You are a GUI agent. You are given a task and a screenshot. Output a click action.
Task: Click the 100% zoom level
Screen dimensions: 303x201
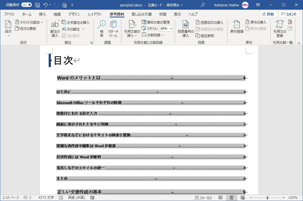pyautogui.click(x=293, y=198)
